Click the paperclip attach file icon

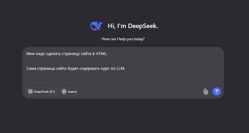(x=206, y=91)
